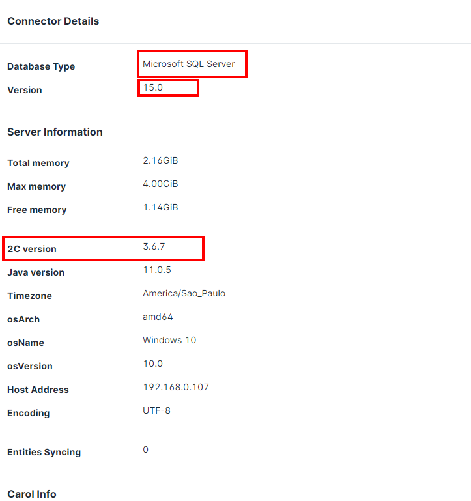Click the Entities Syncing count 0
This screenshot has height=501, width=471.
146,450
